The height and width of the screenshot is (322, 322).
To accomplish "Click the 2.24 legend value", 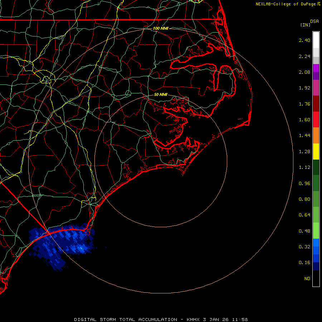I will pos(304,56).
